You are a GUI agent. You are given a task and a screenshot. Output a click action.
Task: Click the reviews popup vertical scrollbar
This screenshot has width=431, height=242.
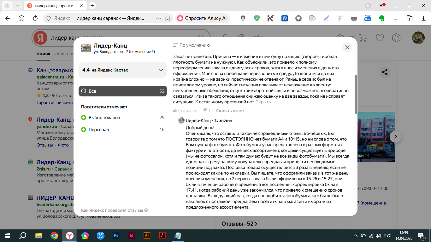[x=356, y=95]
